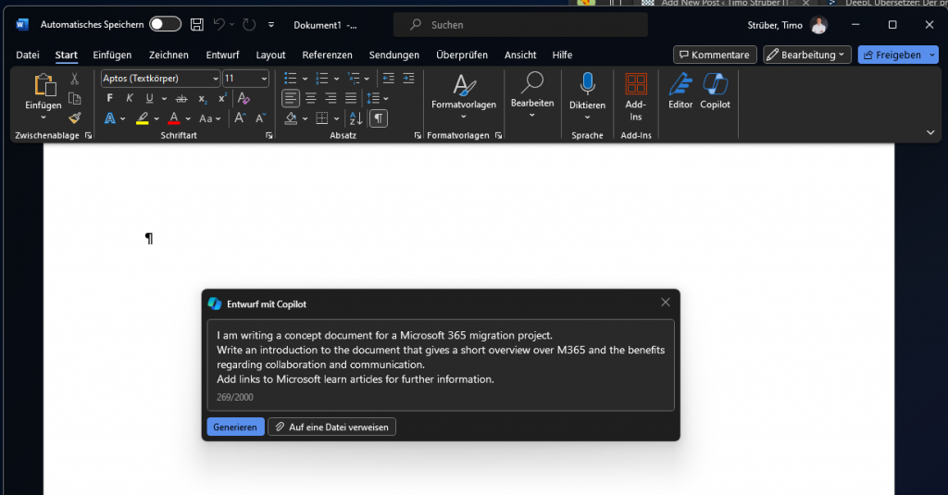The image size is (948, 495).
Task: Clear all formatting from text
Action: pos(243,98)
